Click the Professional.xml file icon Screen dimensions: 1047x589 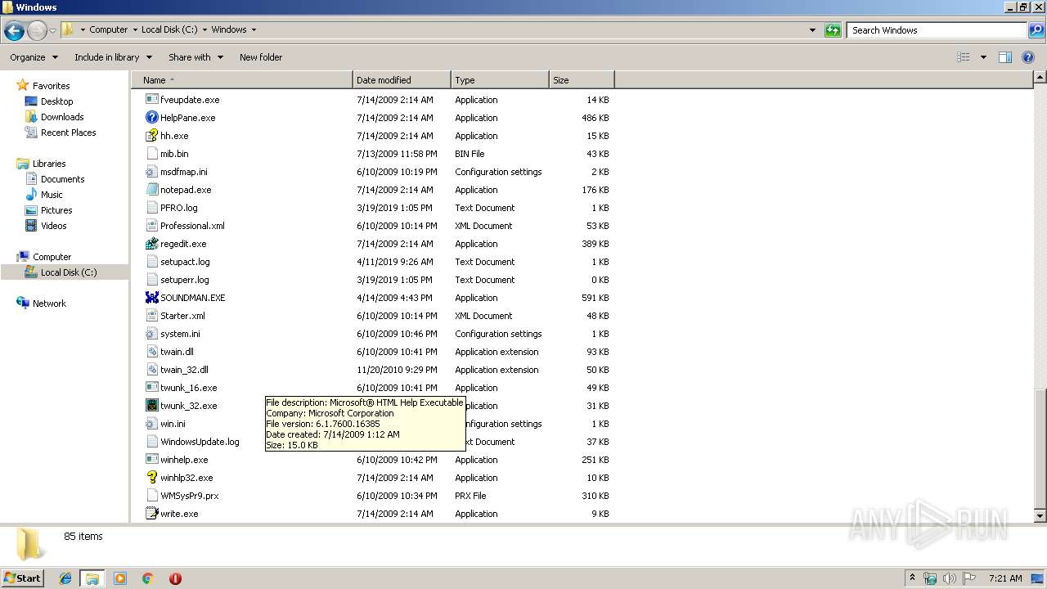coord(151,226)
